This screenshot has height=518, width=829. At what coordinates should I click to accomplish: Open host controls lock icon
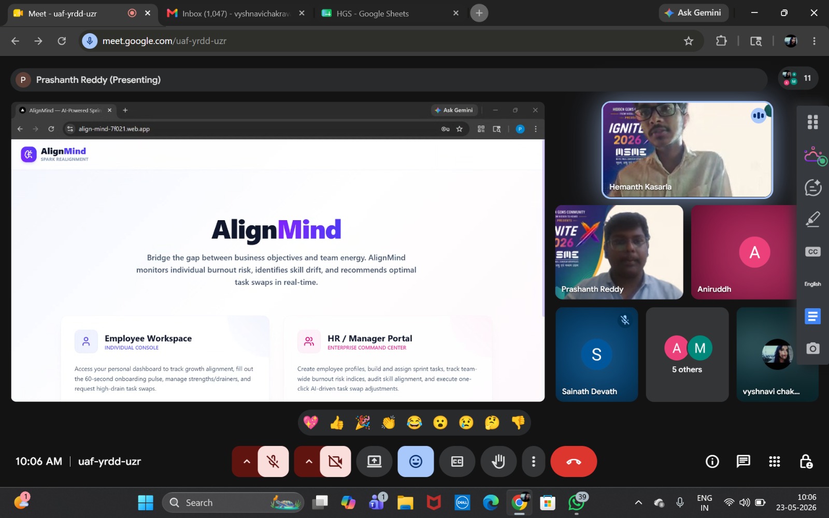(x=806, y=462)
